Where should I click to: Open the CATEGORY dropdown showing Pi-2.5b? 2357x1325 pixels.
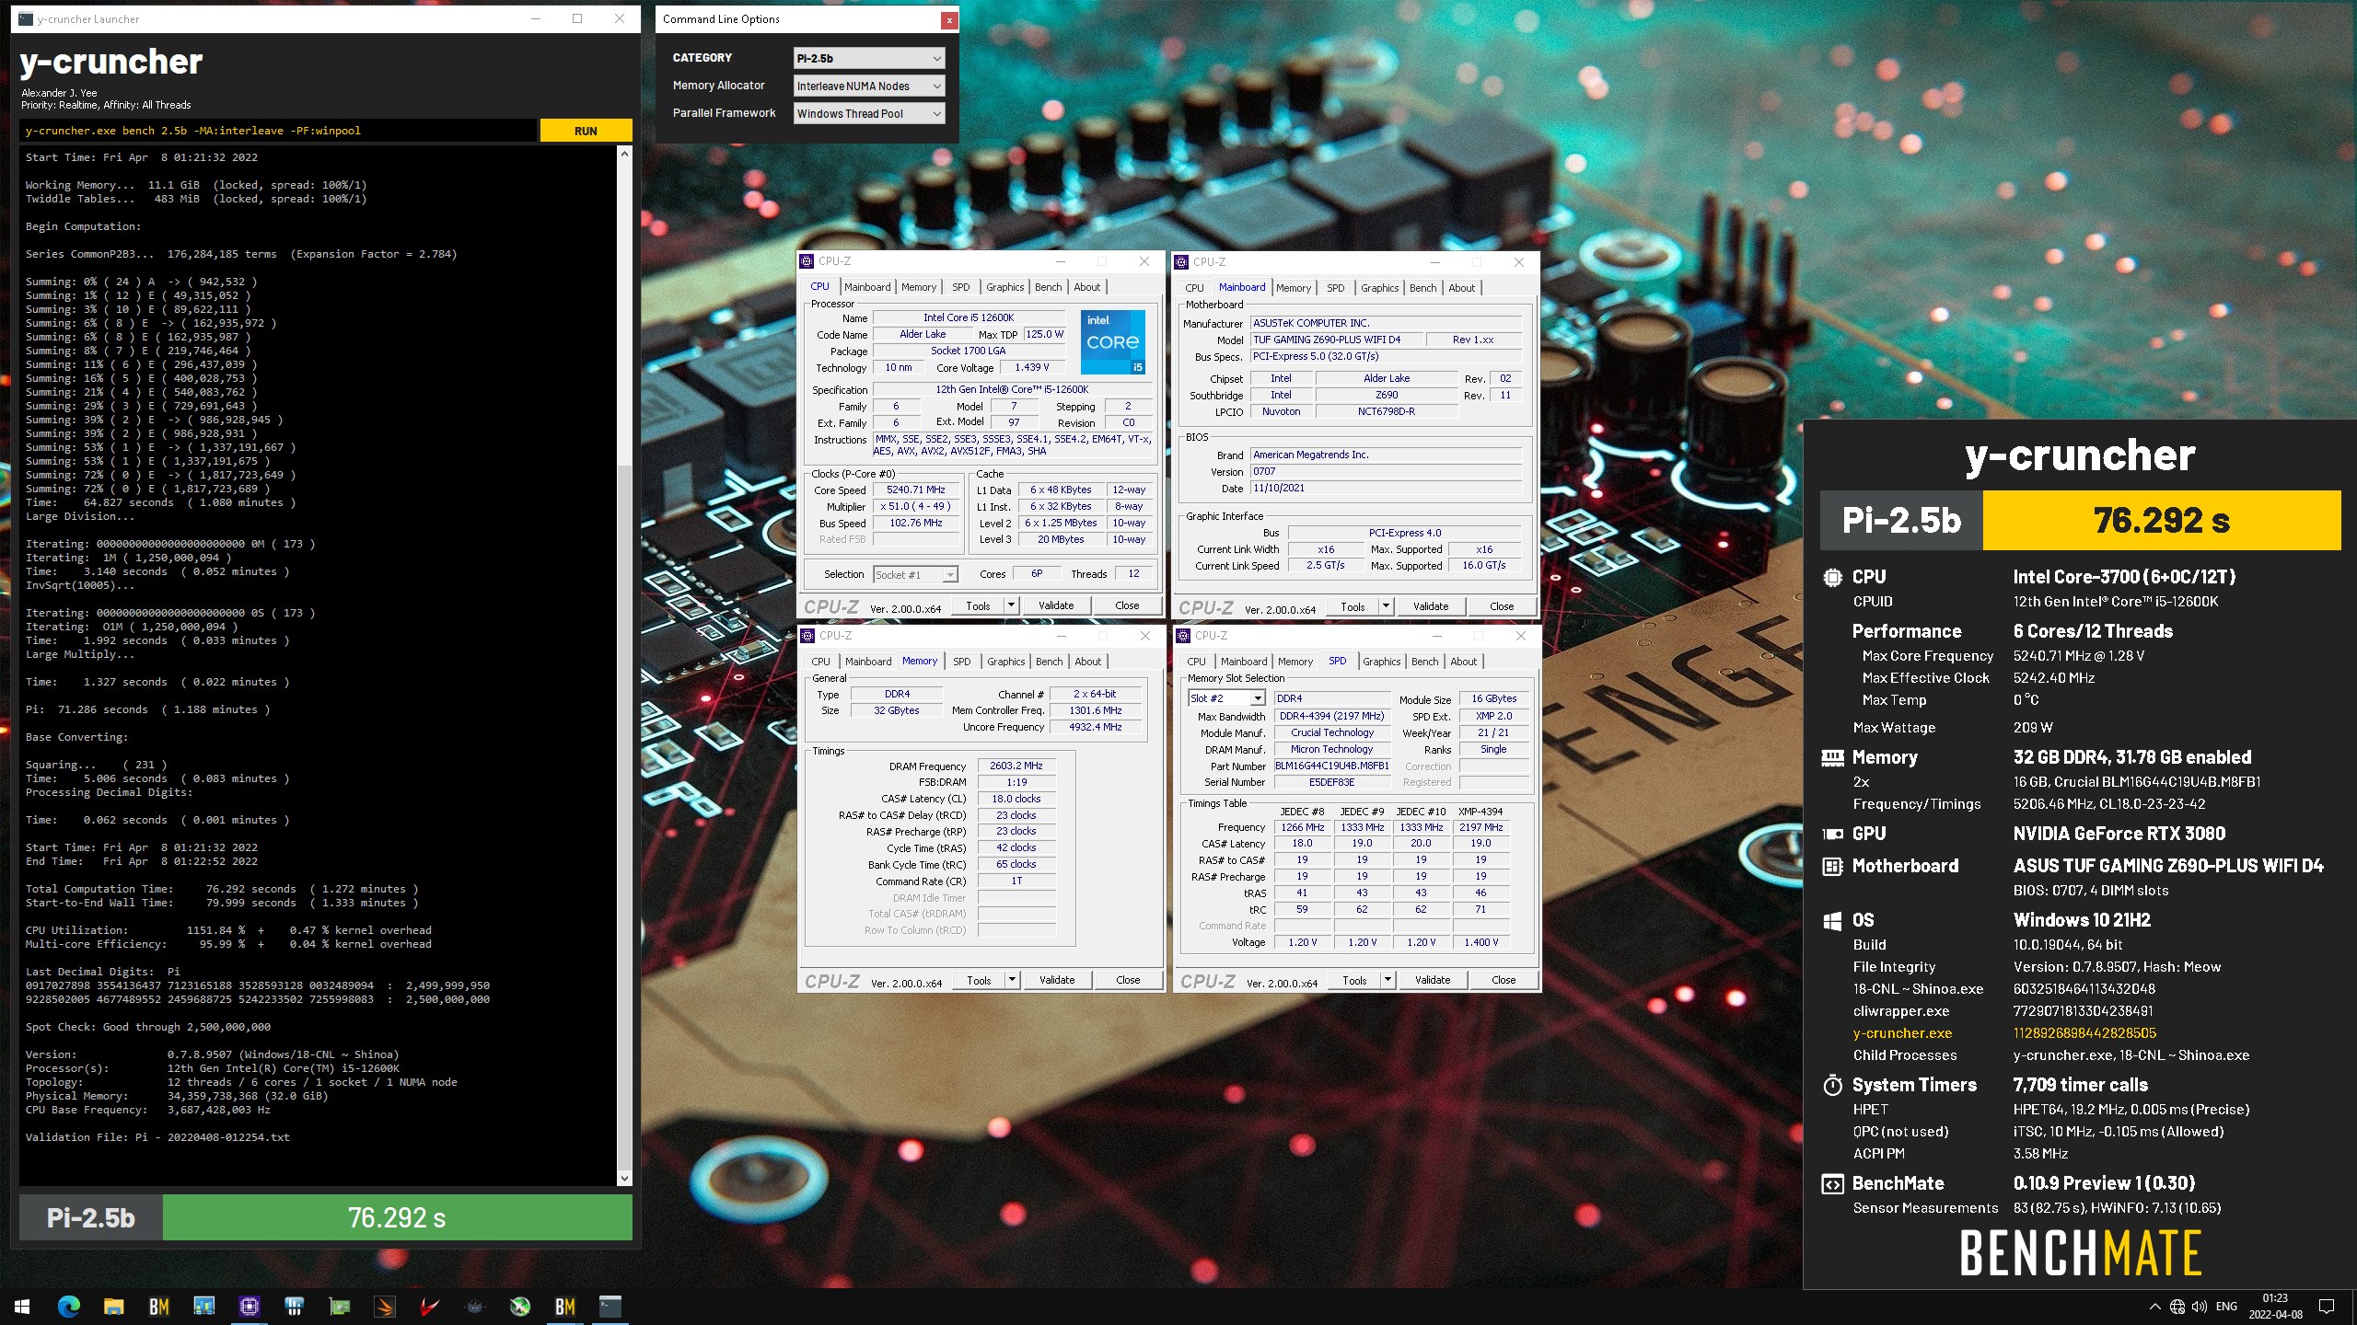(x=869, y=58)
